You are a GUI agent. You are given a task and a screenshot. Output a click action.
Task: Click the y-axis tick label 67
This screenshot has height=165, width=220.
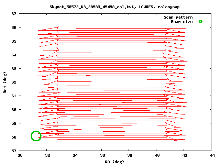tap(14, 14)
